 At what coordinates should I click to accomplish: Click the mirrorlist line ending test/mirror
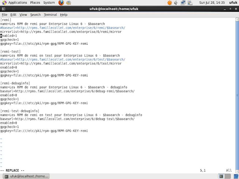coord(61,63)
